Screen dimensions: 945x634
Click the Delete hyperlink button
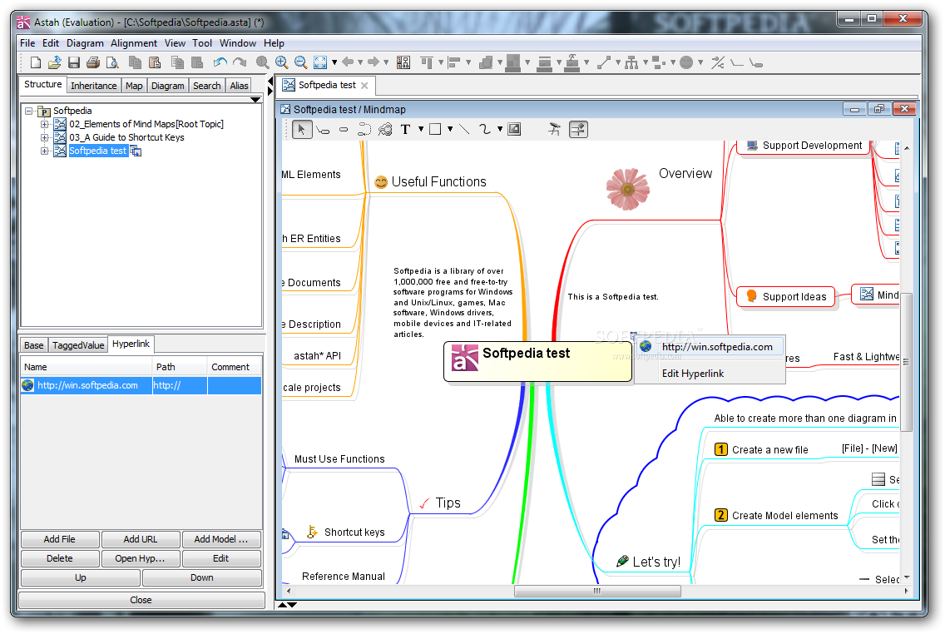60,558
